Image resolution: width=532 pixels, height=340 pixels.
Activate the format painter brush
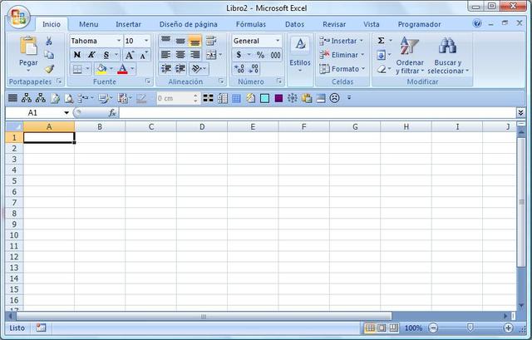(x=49, y=69)
